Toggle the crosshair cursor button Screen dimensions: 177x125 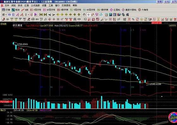point(88,14)
